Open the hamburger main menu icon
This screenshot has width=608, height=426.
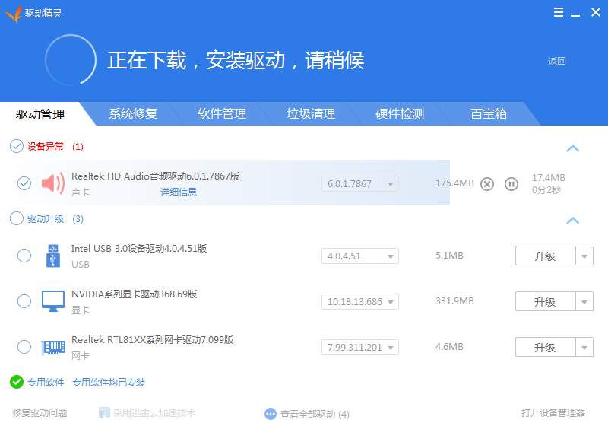[559, 12]
